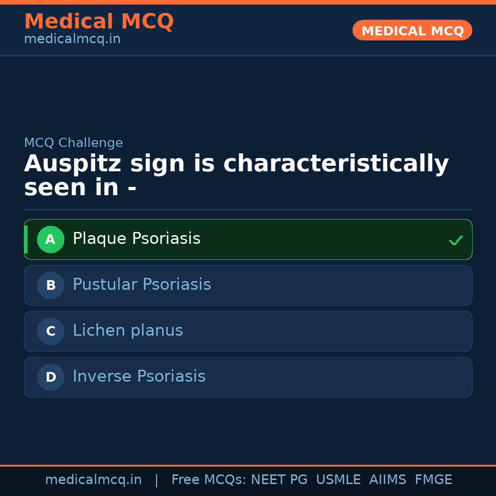Screen dimensions: 496x496
Task: Click the NEET PG footer item
Action: pos(279,479)
